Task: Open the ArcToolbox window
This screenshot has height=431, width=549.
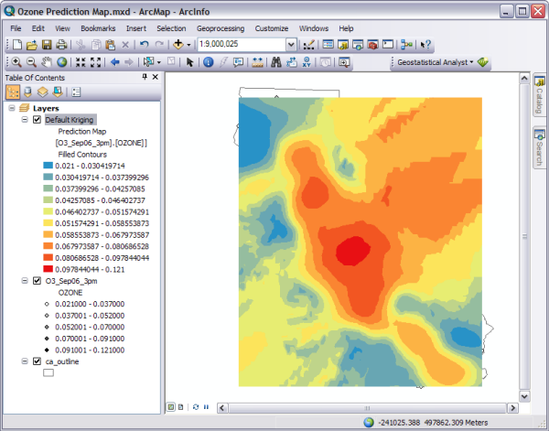Action: pos(373,45)
